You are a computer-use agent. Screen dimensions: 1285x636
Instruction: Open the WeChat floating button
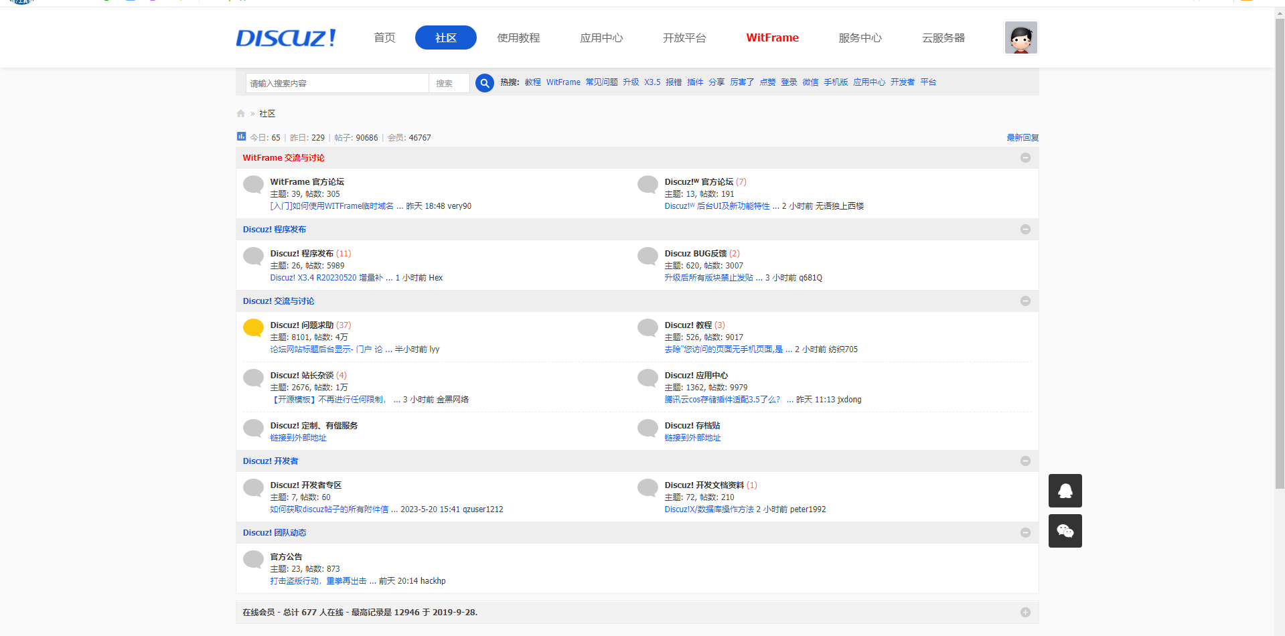(x=1065, y=531)
